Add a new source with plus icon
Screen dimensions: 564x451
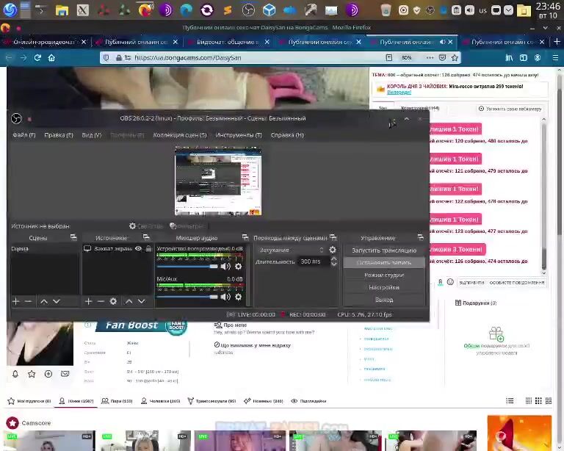[x=88, y=301]
